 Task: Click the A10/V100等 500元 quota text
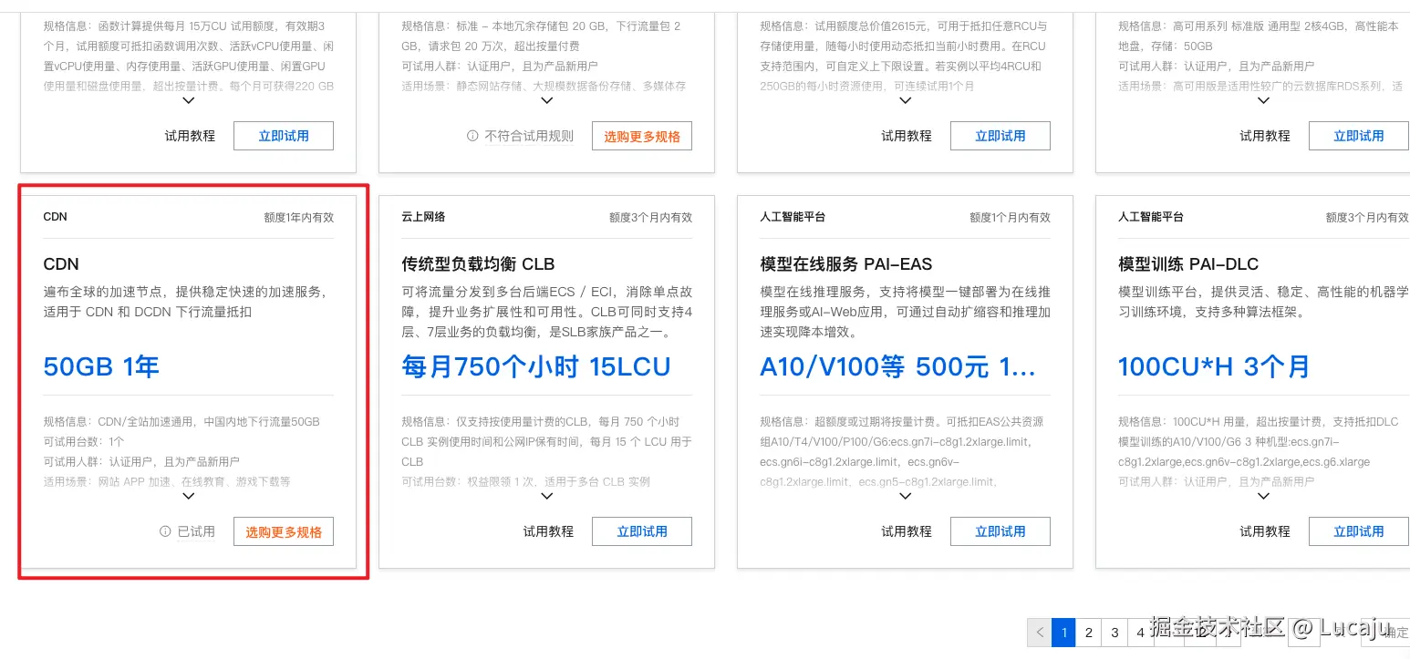pyautogui.click(x=897, y=367)
